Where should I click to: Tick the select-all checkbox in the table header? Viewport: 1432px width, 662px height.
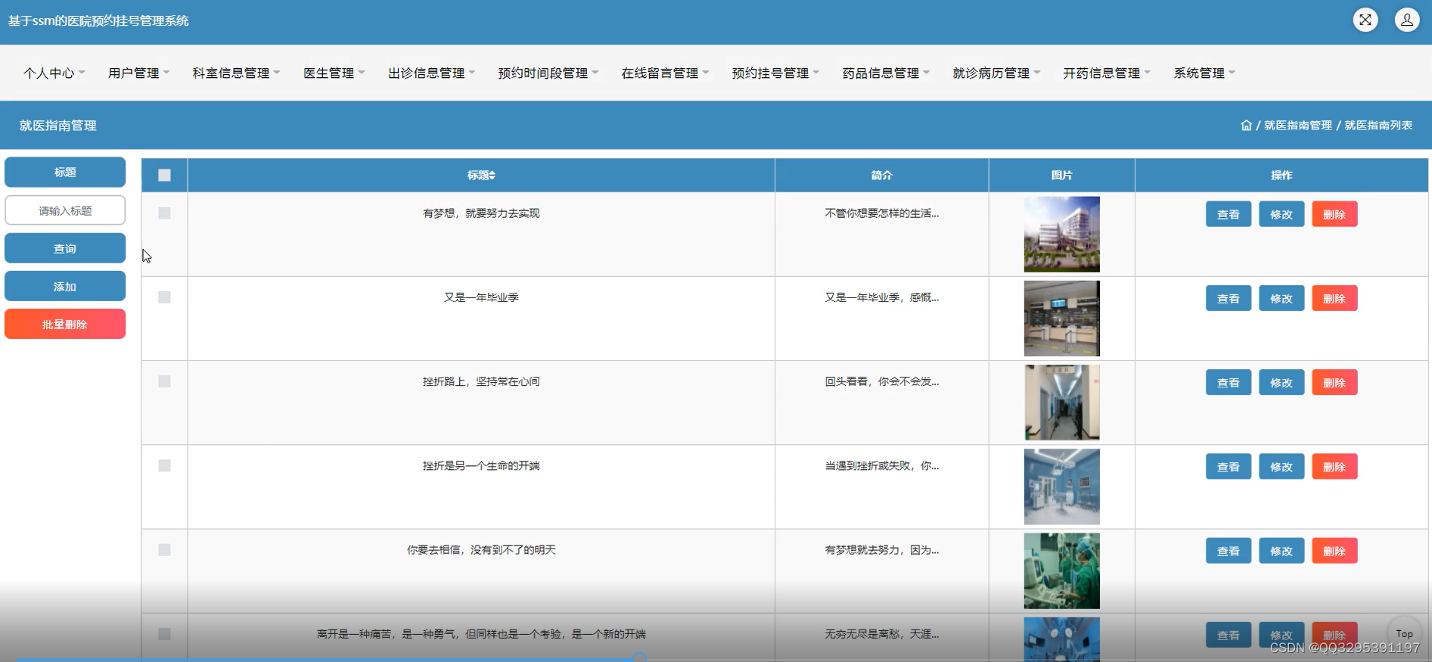[x=164, y=175]
